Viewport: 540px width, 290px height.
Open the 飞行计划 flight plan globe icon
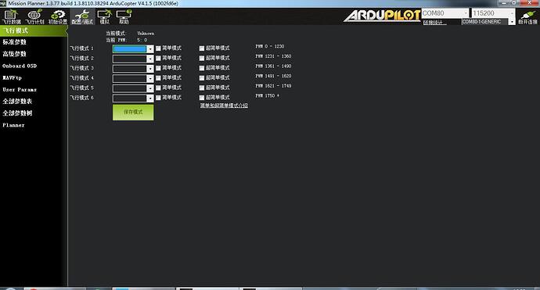pyautogui.click(x=34, y=16)
